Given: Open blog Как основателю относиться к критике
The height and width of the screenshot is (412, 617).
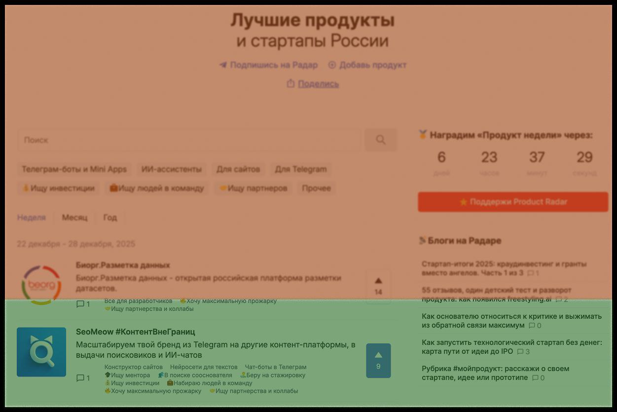Looking at the screenshot, I should tap(511, 321).
